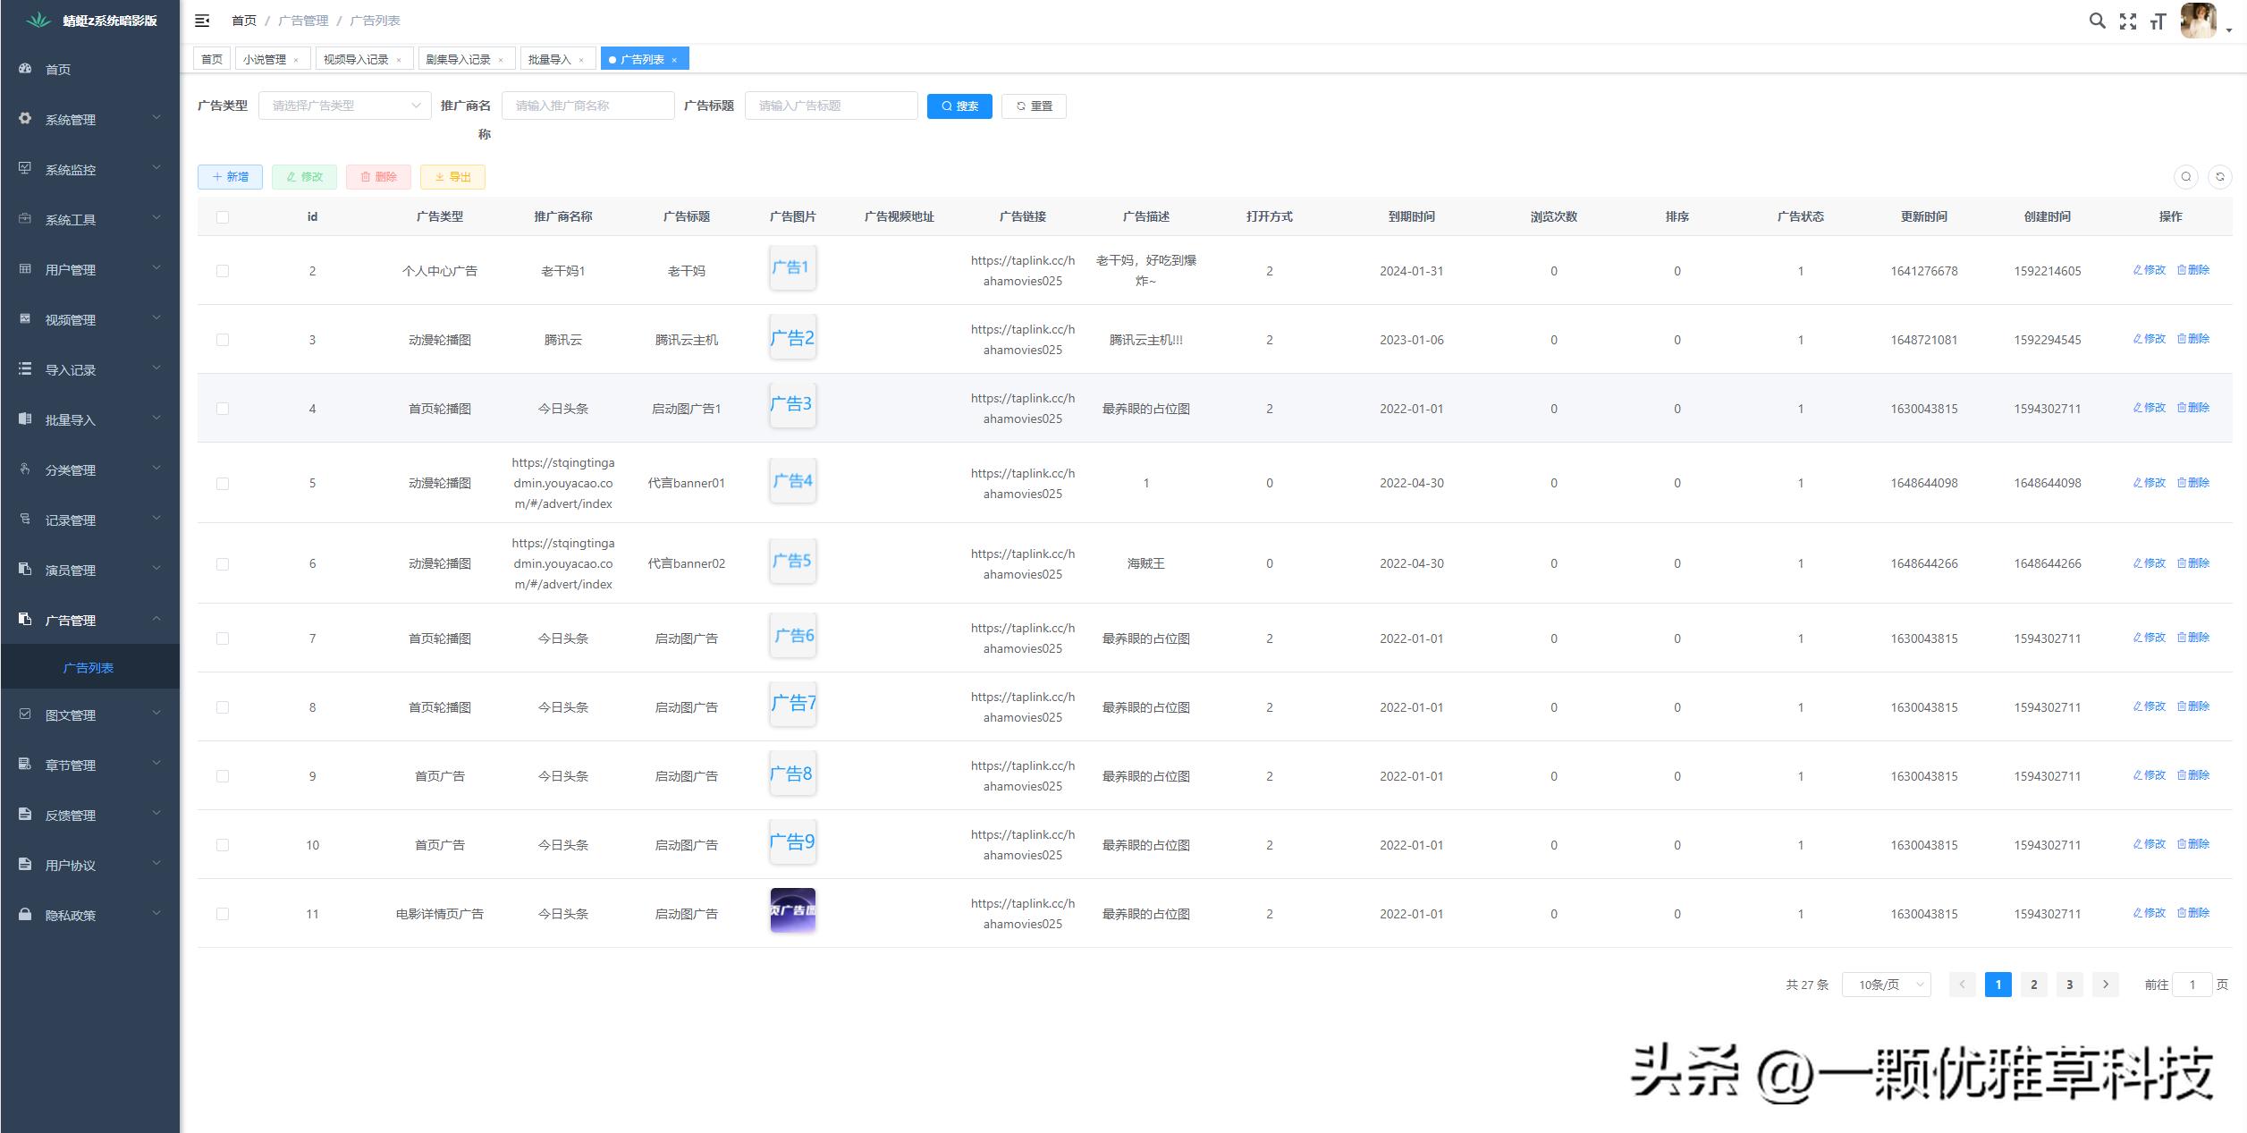
Task: Check the row checkbox for id 2
Action: pos(223,270)
